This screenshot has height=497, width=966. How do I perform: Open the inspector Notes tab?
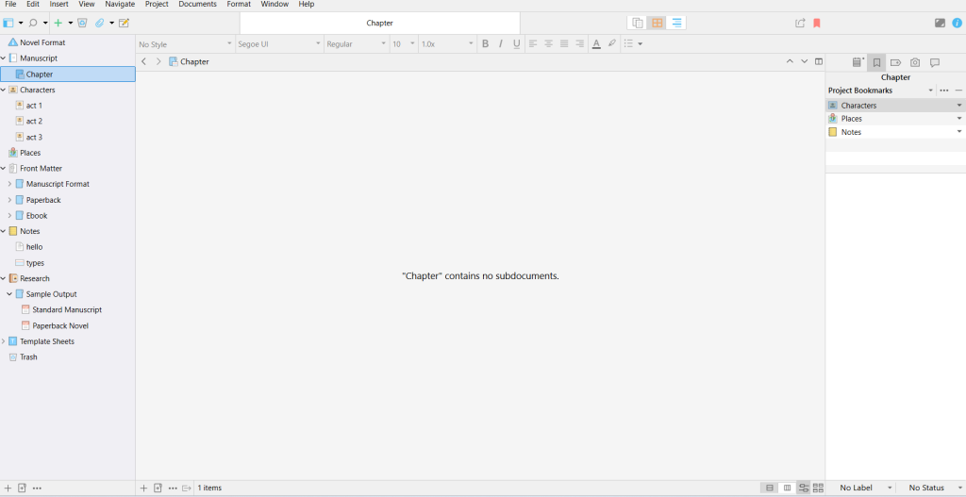click(x=857, y=62)
